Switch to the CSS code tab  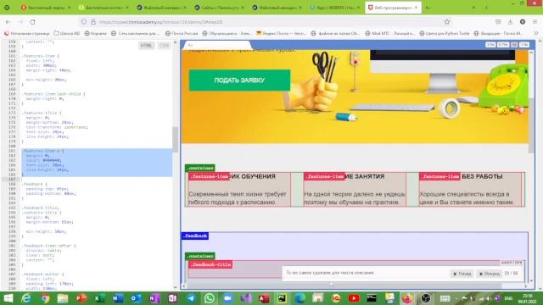point(164,45)
